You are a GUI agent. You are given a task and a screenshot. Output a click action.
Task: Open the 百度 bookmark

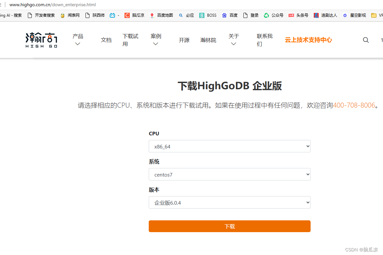[230, 15]
